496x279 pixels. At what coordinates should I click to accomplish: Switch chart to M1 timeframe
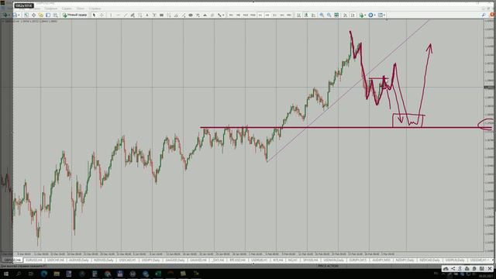[231, 15]
